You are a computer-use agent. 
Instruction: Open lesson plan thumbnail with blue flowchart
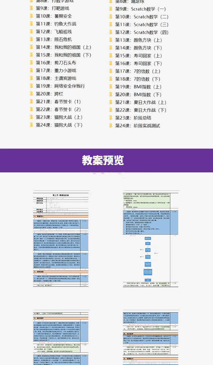point(151,239)
